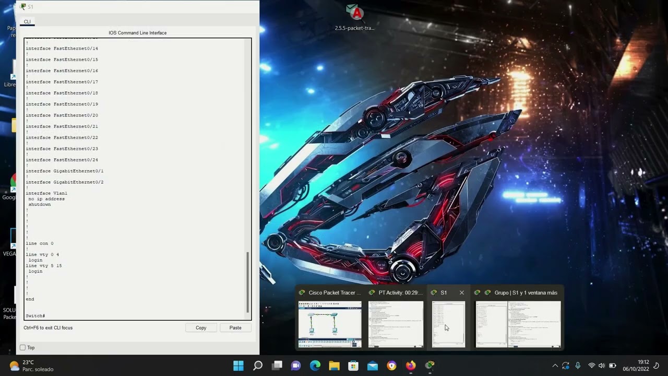
Task: Open the 2.5.5-packet-tra... desktop file icon
Action: [355, 17]
